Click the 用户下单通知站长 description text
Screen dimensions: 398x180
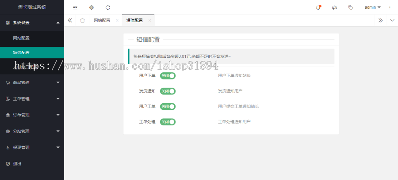234,75
